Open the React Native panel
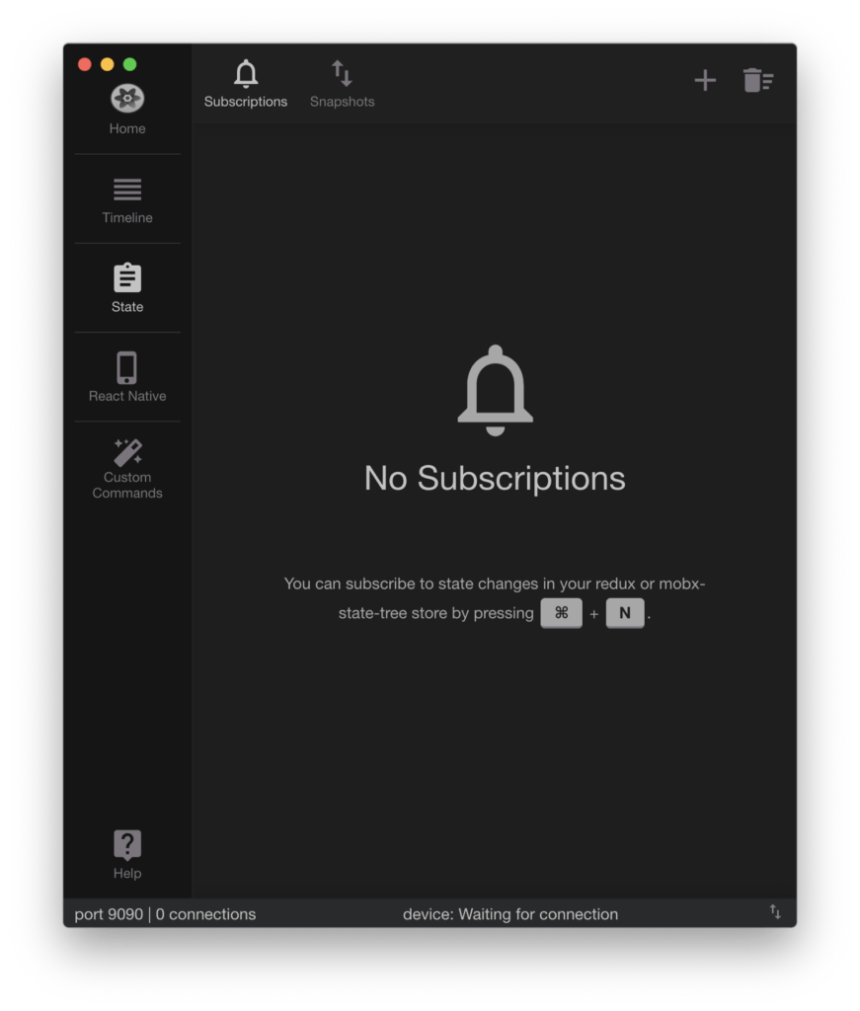The height and width of the screenshot is (1011, 860). point(127,377)
